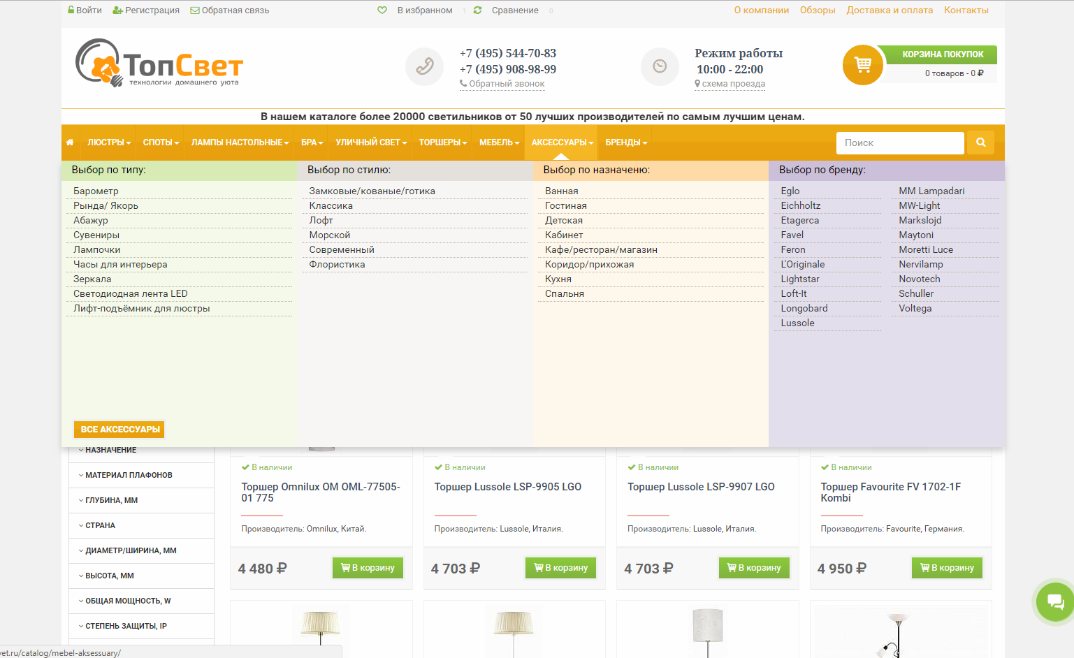Choose the Voltega brand

915,308
